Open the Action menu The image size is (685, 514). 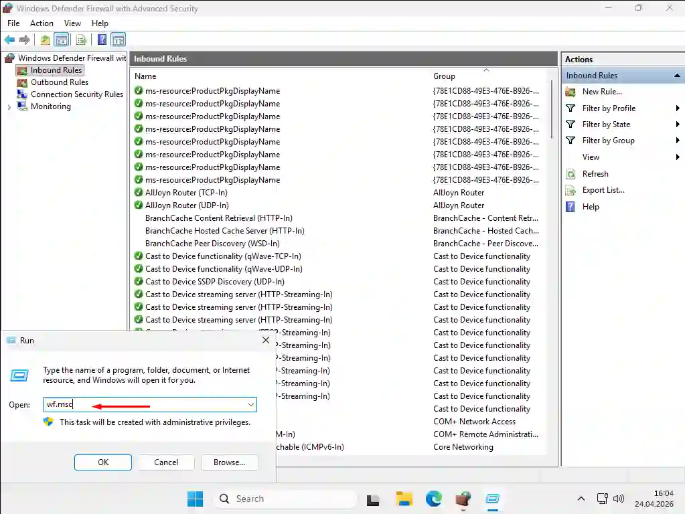tap(42, 23)
